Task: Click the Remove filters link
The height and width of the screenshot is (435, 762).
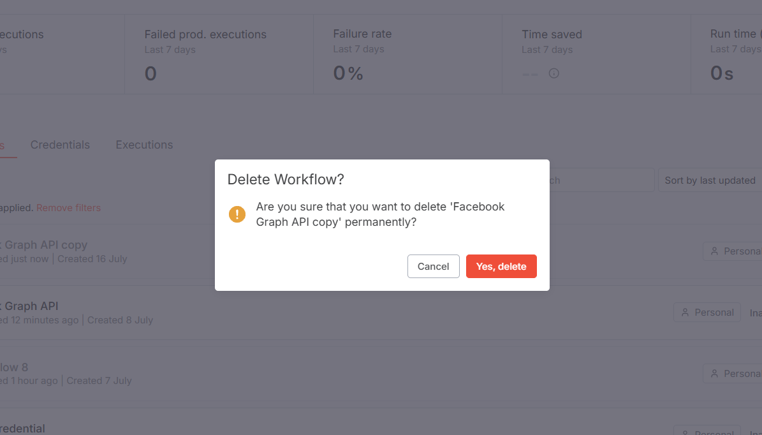Action: (x=68, y=207)
